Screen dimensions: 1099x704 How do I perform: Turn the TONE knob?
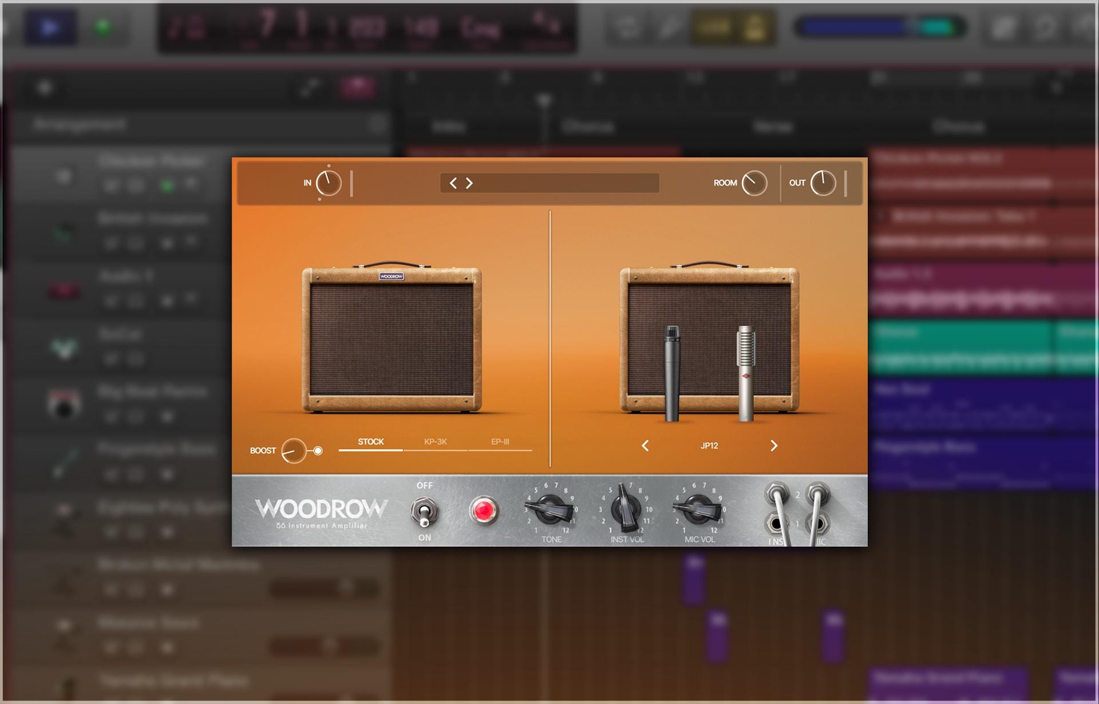[551, 508]
